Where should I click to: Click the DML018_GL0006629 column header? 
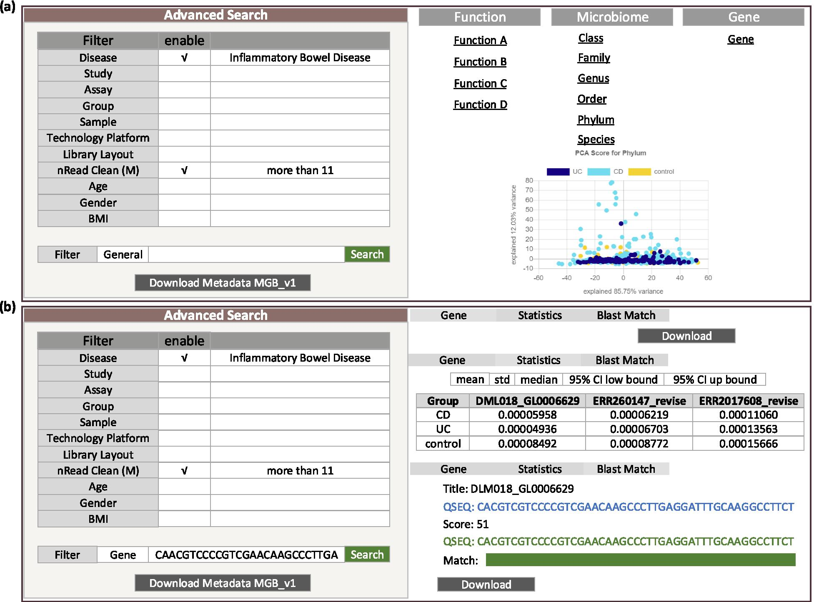(527, 401)
